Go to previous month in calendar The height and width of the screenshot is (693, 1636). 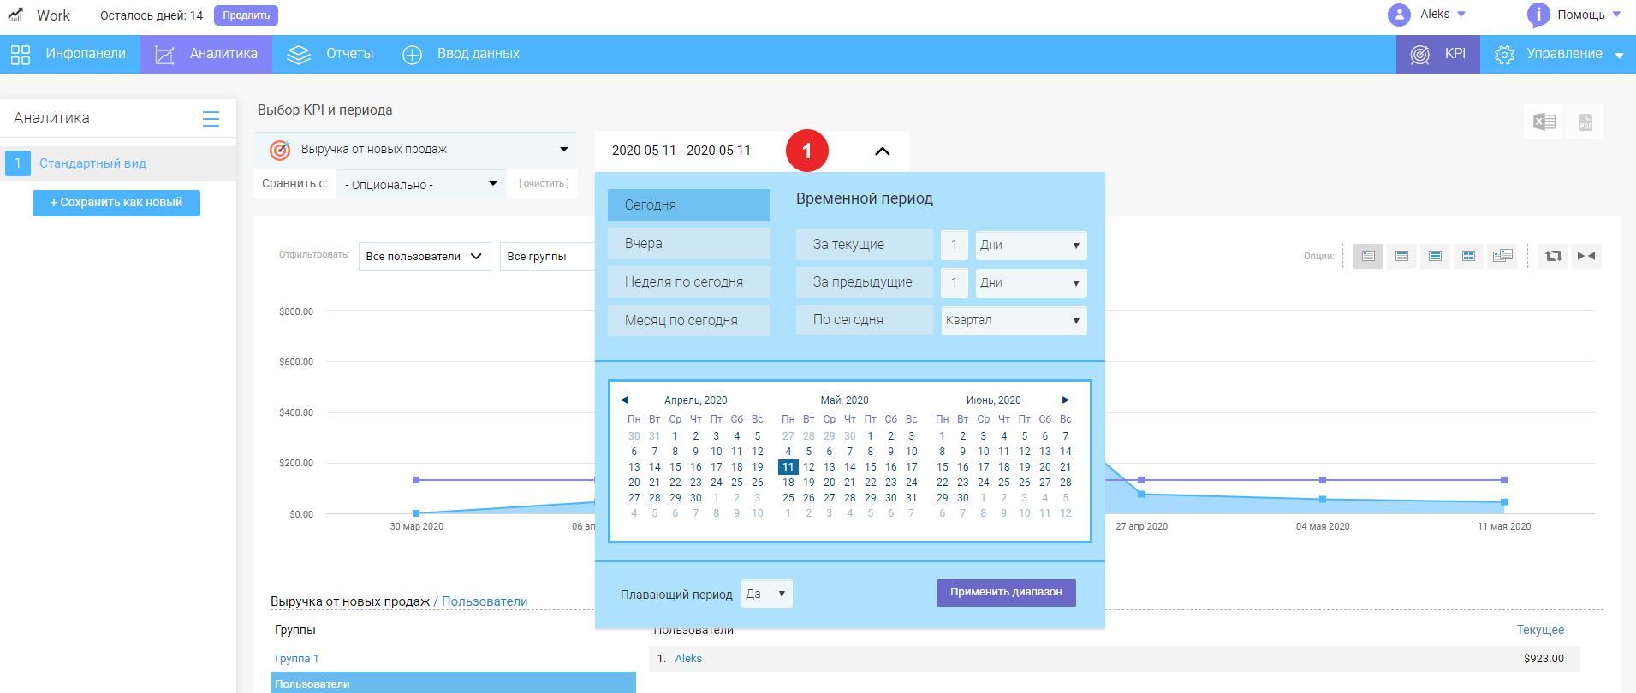click(x=624, y=400)
